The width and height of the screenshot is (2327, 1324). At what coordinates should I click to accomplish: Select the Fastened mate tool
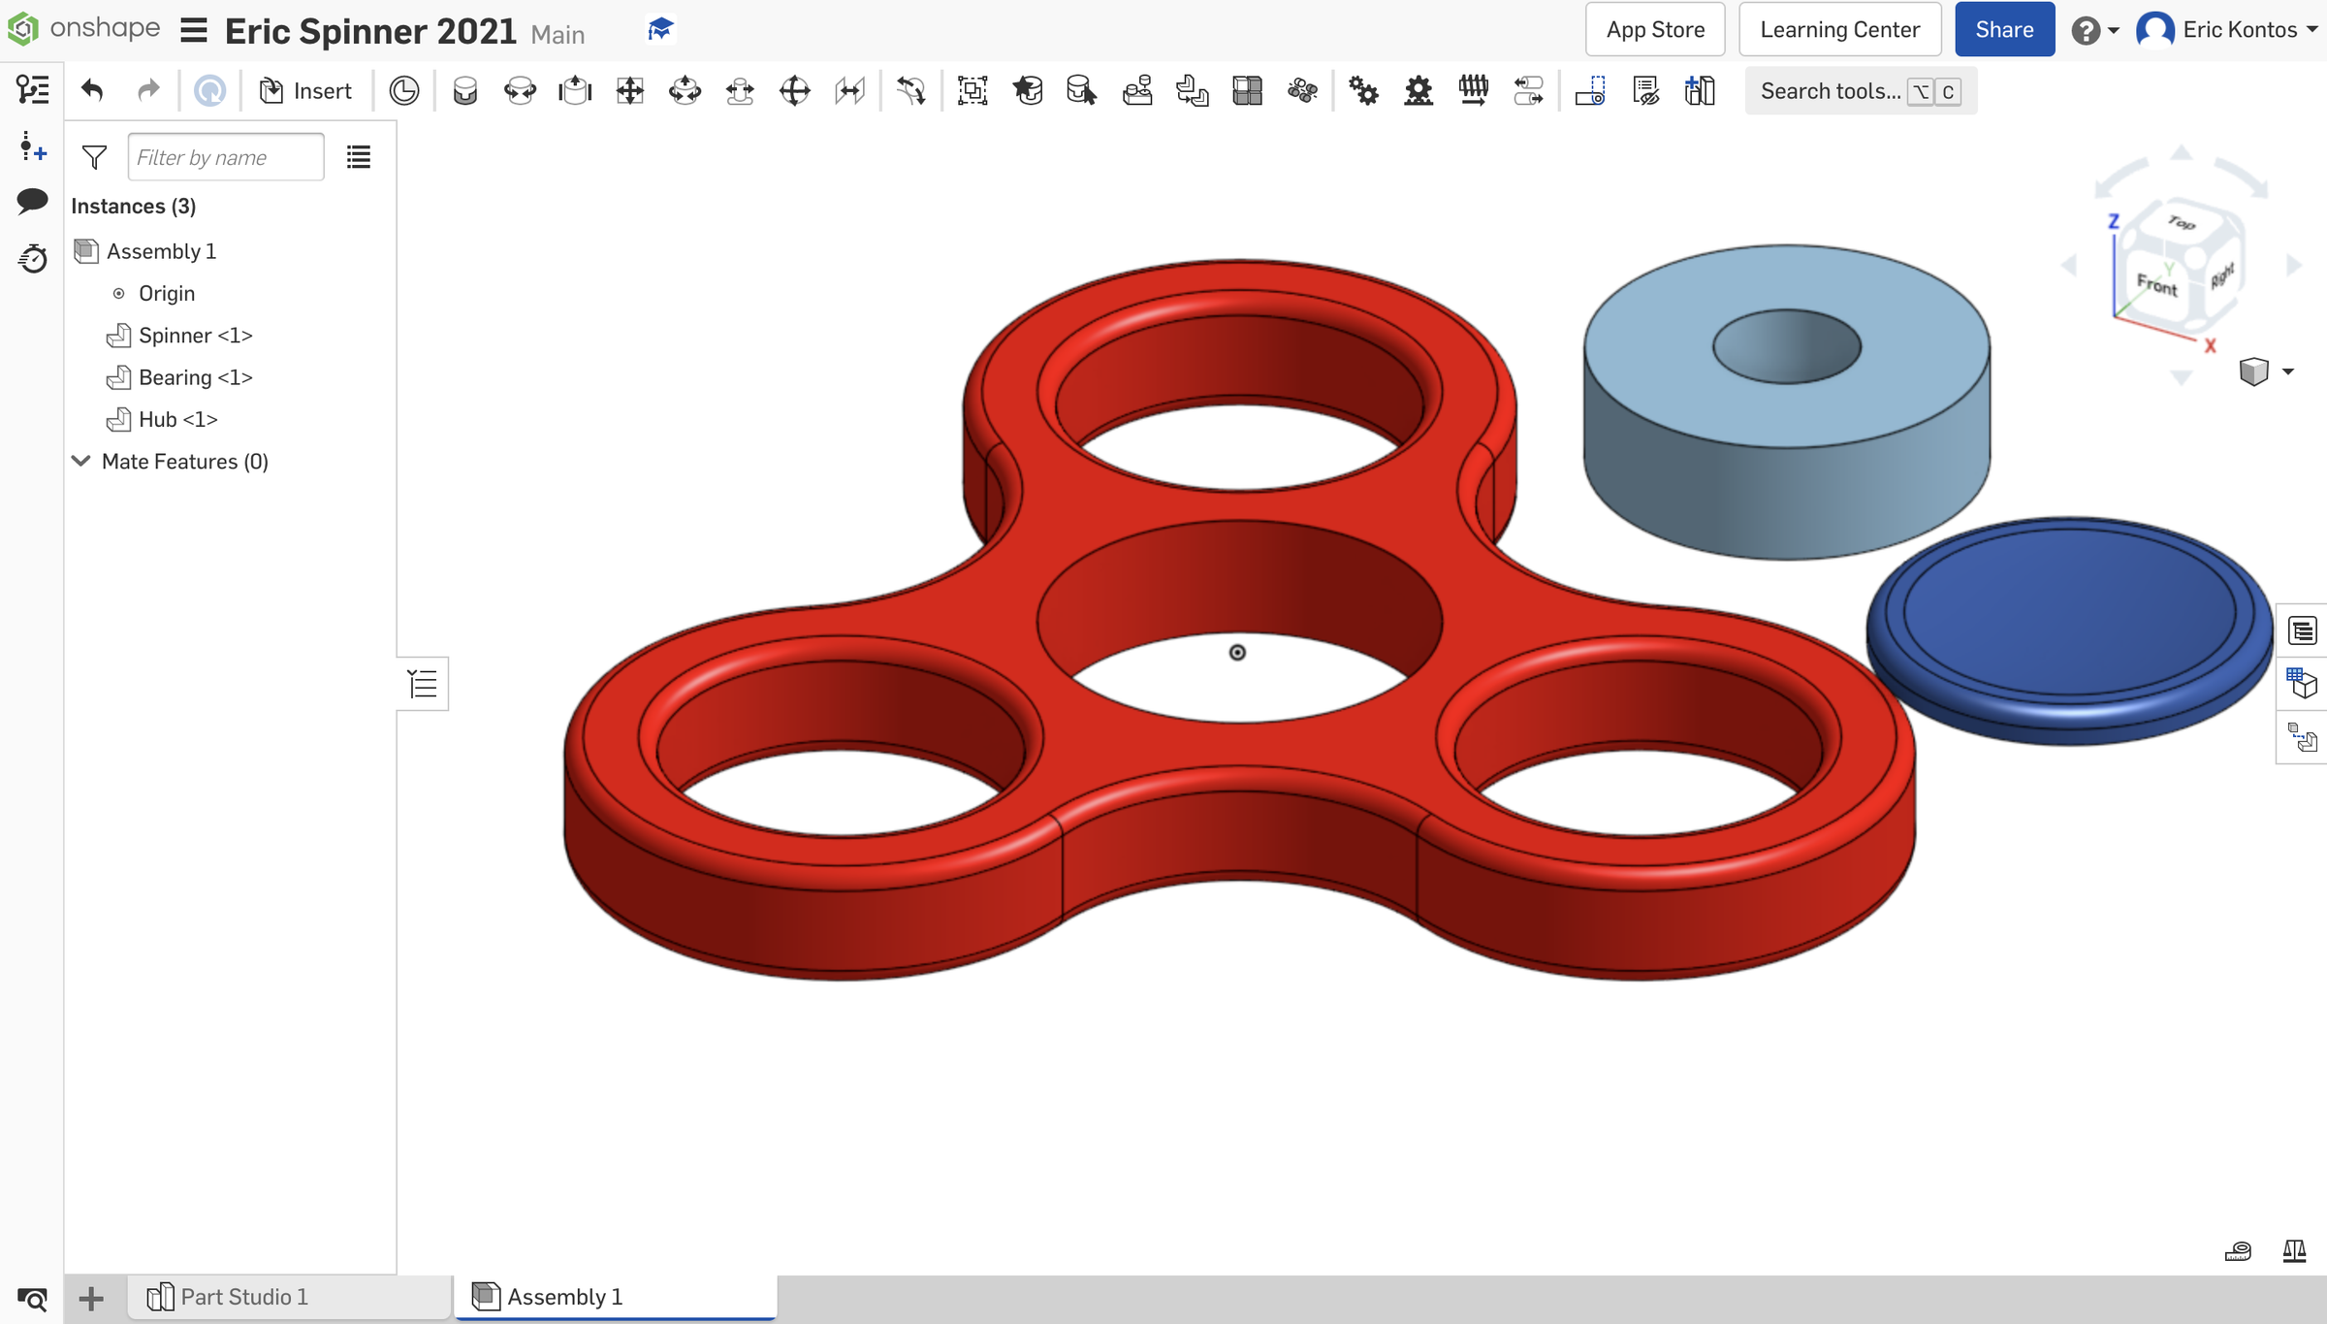(465, 90)
